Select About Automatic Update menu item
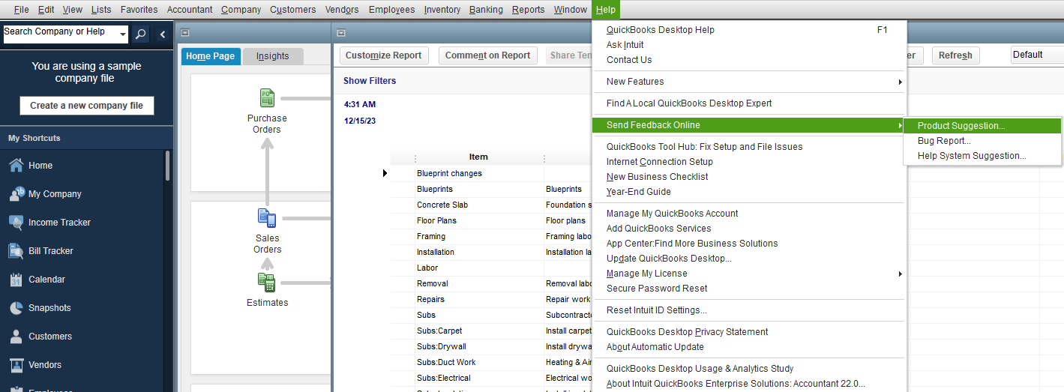 [x=749, y=347]
